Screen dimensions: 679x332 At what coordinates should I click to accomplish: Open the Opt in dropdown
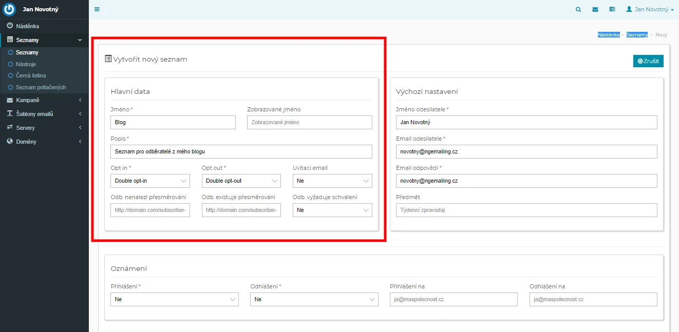point(150,181)
